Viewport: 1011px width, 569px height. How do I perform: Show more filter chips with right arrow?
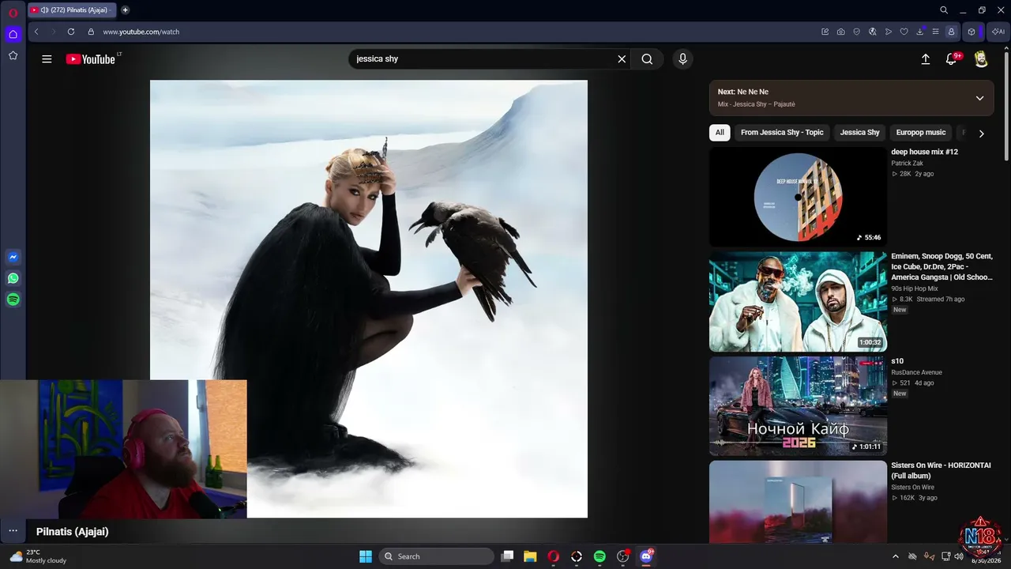981,134
